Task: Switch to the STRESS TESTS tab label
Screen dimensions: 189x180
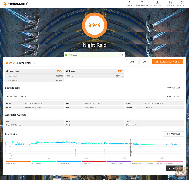Action: coord(157,6)
